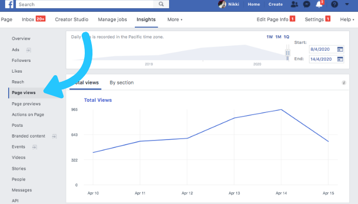Click the info icon beside By section

[344, 83]
